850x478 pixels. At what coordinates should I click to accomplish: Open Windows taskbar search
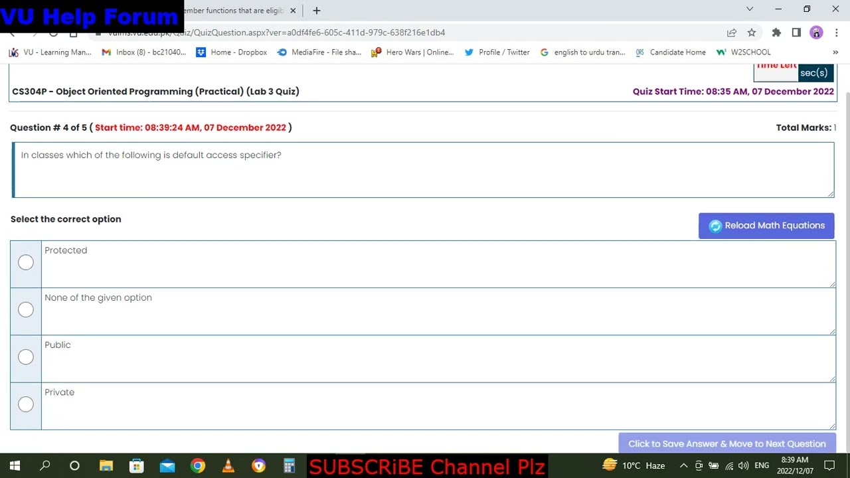45,466
